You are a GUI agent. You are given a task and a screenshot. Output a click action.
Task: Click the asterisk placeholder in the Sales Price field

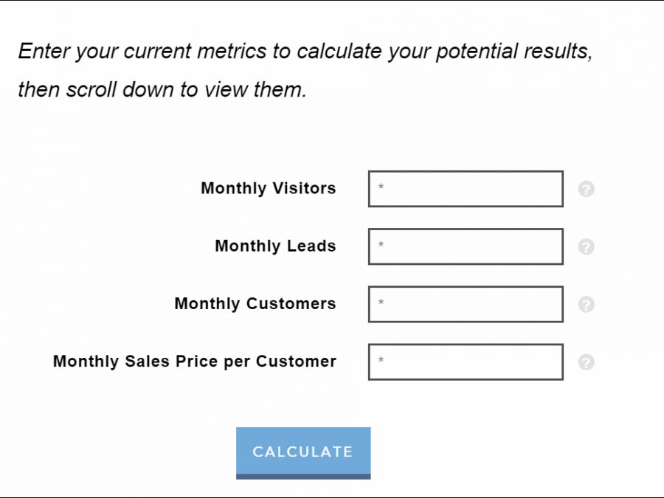pyautogui.click(x=381, y=361)
